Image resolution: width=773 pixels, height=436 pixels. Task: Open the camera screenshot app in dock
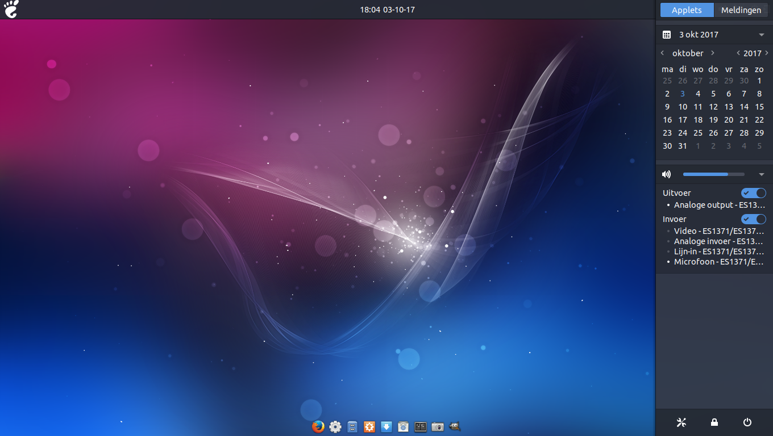click(x=438, y=426)
